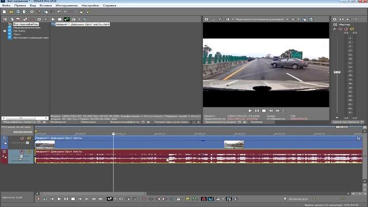Click the Copy icon in main toolbar
This screenshot has width=368, height=207.
point(46,11)
